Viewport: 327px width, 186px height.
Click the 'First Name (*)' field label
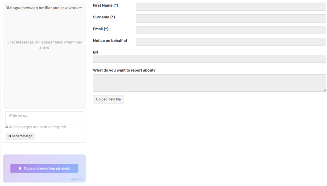pos(105,5)
